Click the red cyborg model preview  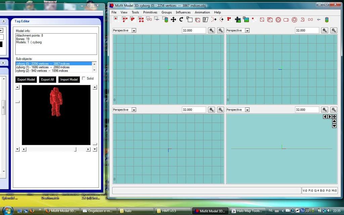pyautogui.click(x=56, y=102)
